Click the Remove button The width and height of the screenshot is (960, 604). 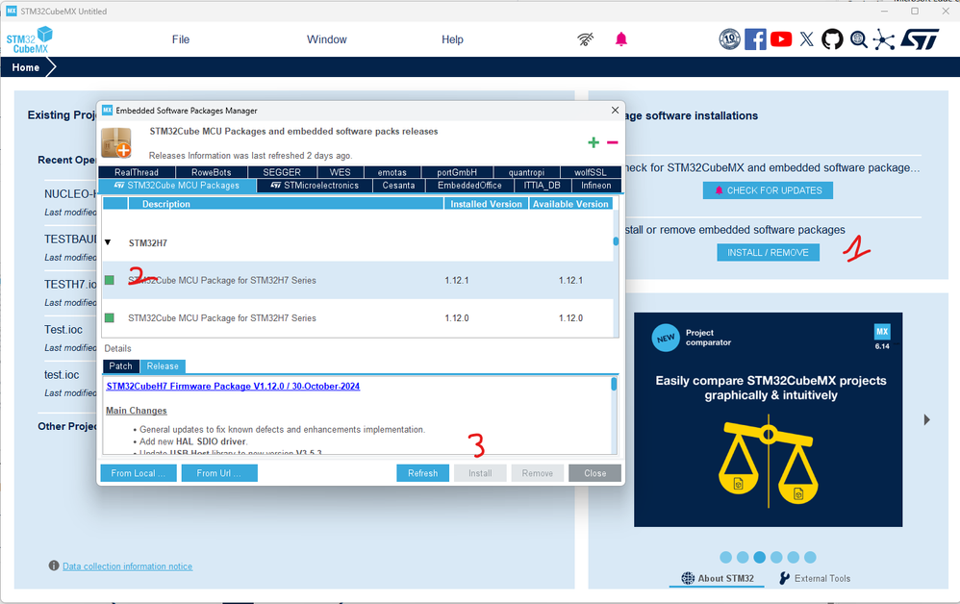point(538,473)
